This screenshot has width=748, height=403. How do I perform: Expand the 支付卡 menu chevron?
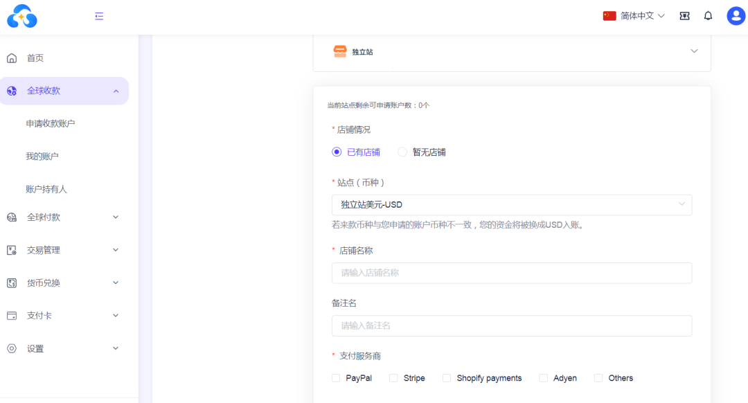coord(116,315)
